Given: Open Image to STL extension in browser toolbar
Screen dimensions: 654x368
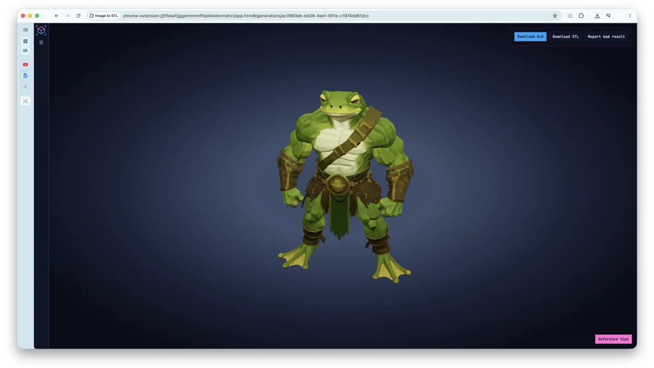Looking at the screenshot, I should coord(570,16).
